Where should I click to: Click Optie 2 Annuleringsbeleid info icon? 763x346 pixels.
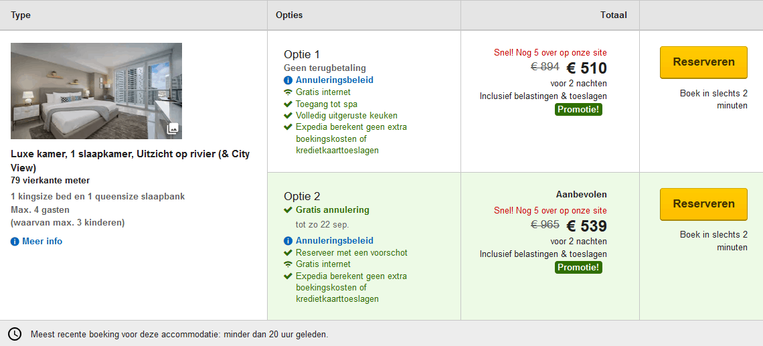(x=288, y=241)
